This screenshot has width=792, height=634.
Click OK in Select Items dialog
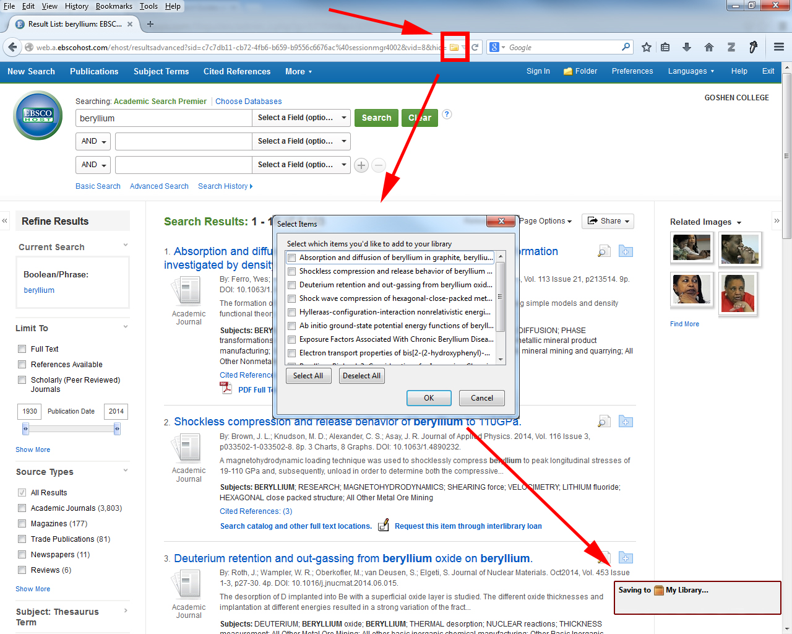tap(429, 398)
